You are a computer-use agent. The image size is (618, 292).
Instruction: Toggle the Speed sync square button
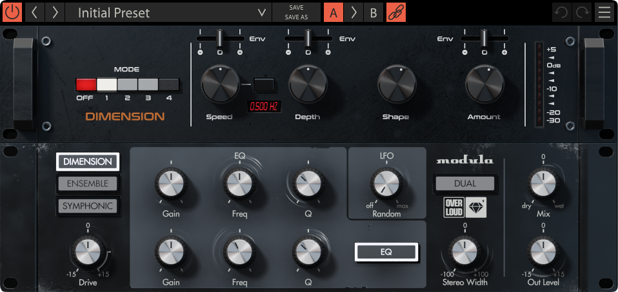(264, 84)
